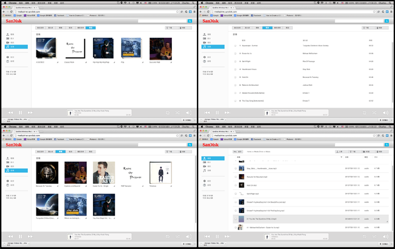This screenshot has height=249, width=395.
Task: Expand the arrow beside Timeless album caption
Action: [x=171, y=186]
